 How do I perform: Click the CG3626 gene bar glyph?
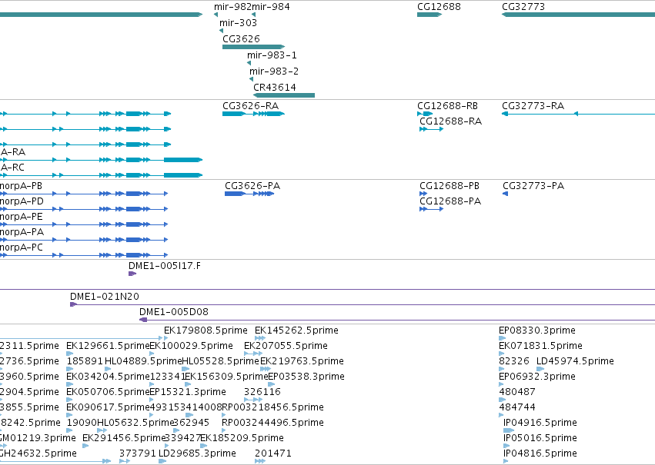click(x=253, y=47)
